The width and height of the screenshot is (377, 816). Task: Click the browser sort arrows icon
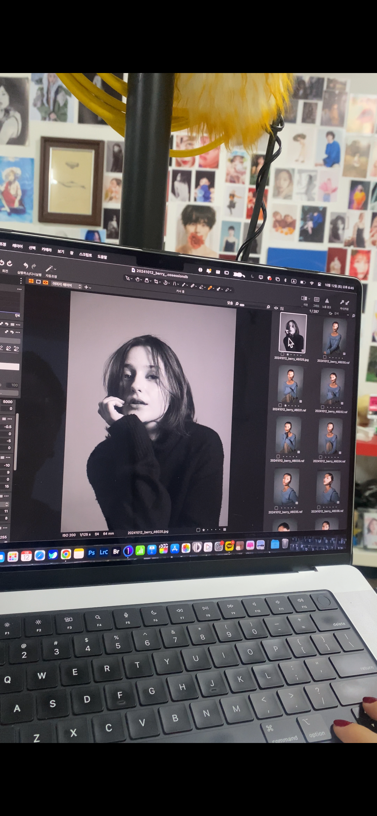282,309
